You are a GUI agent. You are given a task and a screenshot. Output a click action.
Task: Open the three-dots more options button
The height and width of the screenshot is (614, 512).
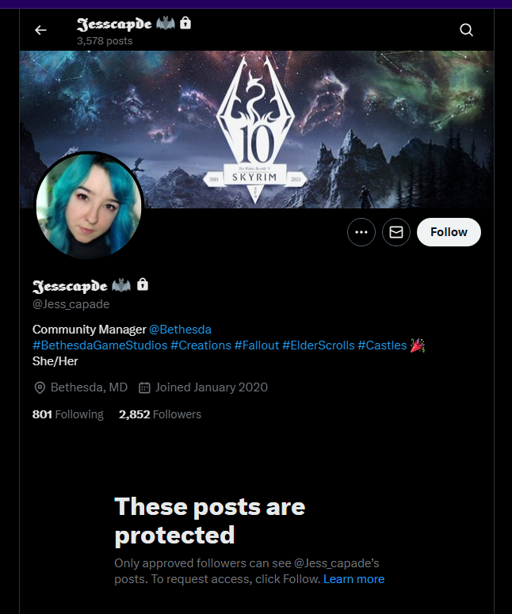361,232
